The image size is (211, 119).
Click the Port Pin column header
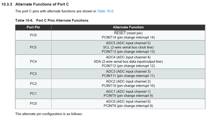pos(33,27)
